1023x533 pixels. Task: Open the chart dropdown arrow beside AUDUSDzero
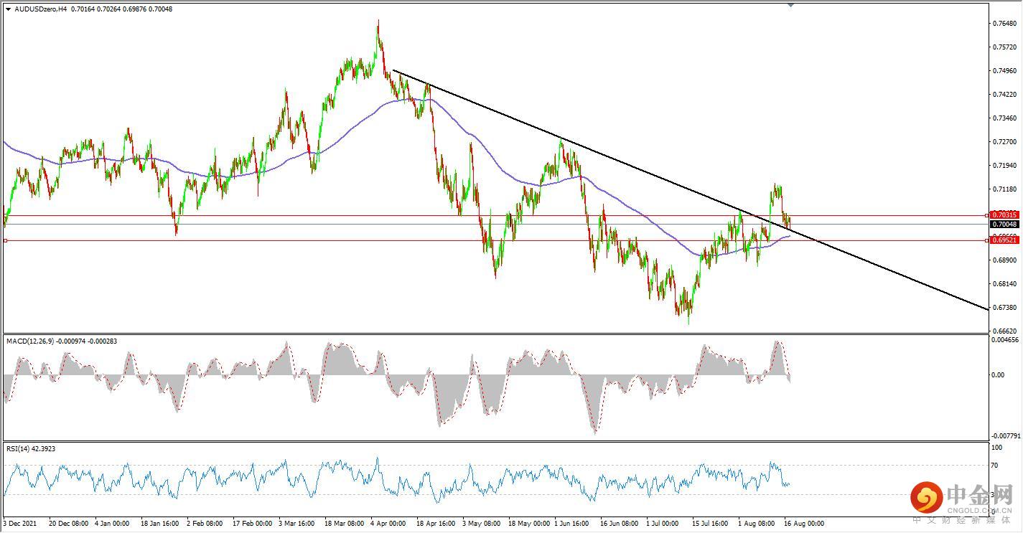pyautogui.click(x=8, y=9)
